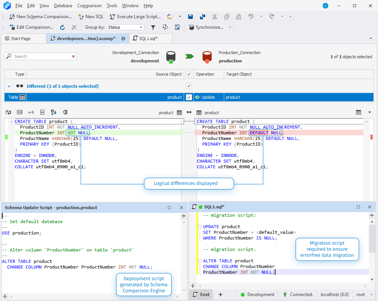This screenshot has width=378, height=301.
Task: Toggle the 123 numbers option icon
Action: (x=20, y=112)
